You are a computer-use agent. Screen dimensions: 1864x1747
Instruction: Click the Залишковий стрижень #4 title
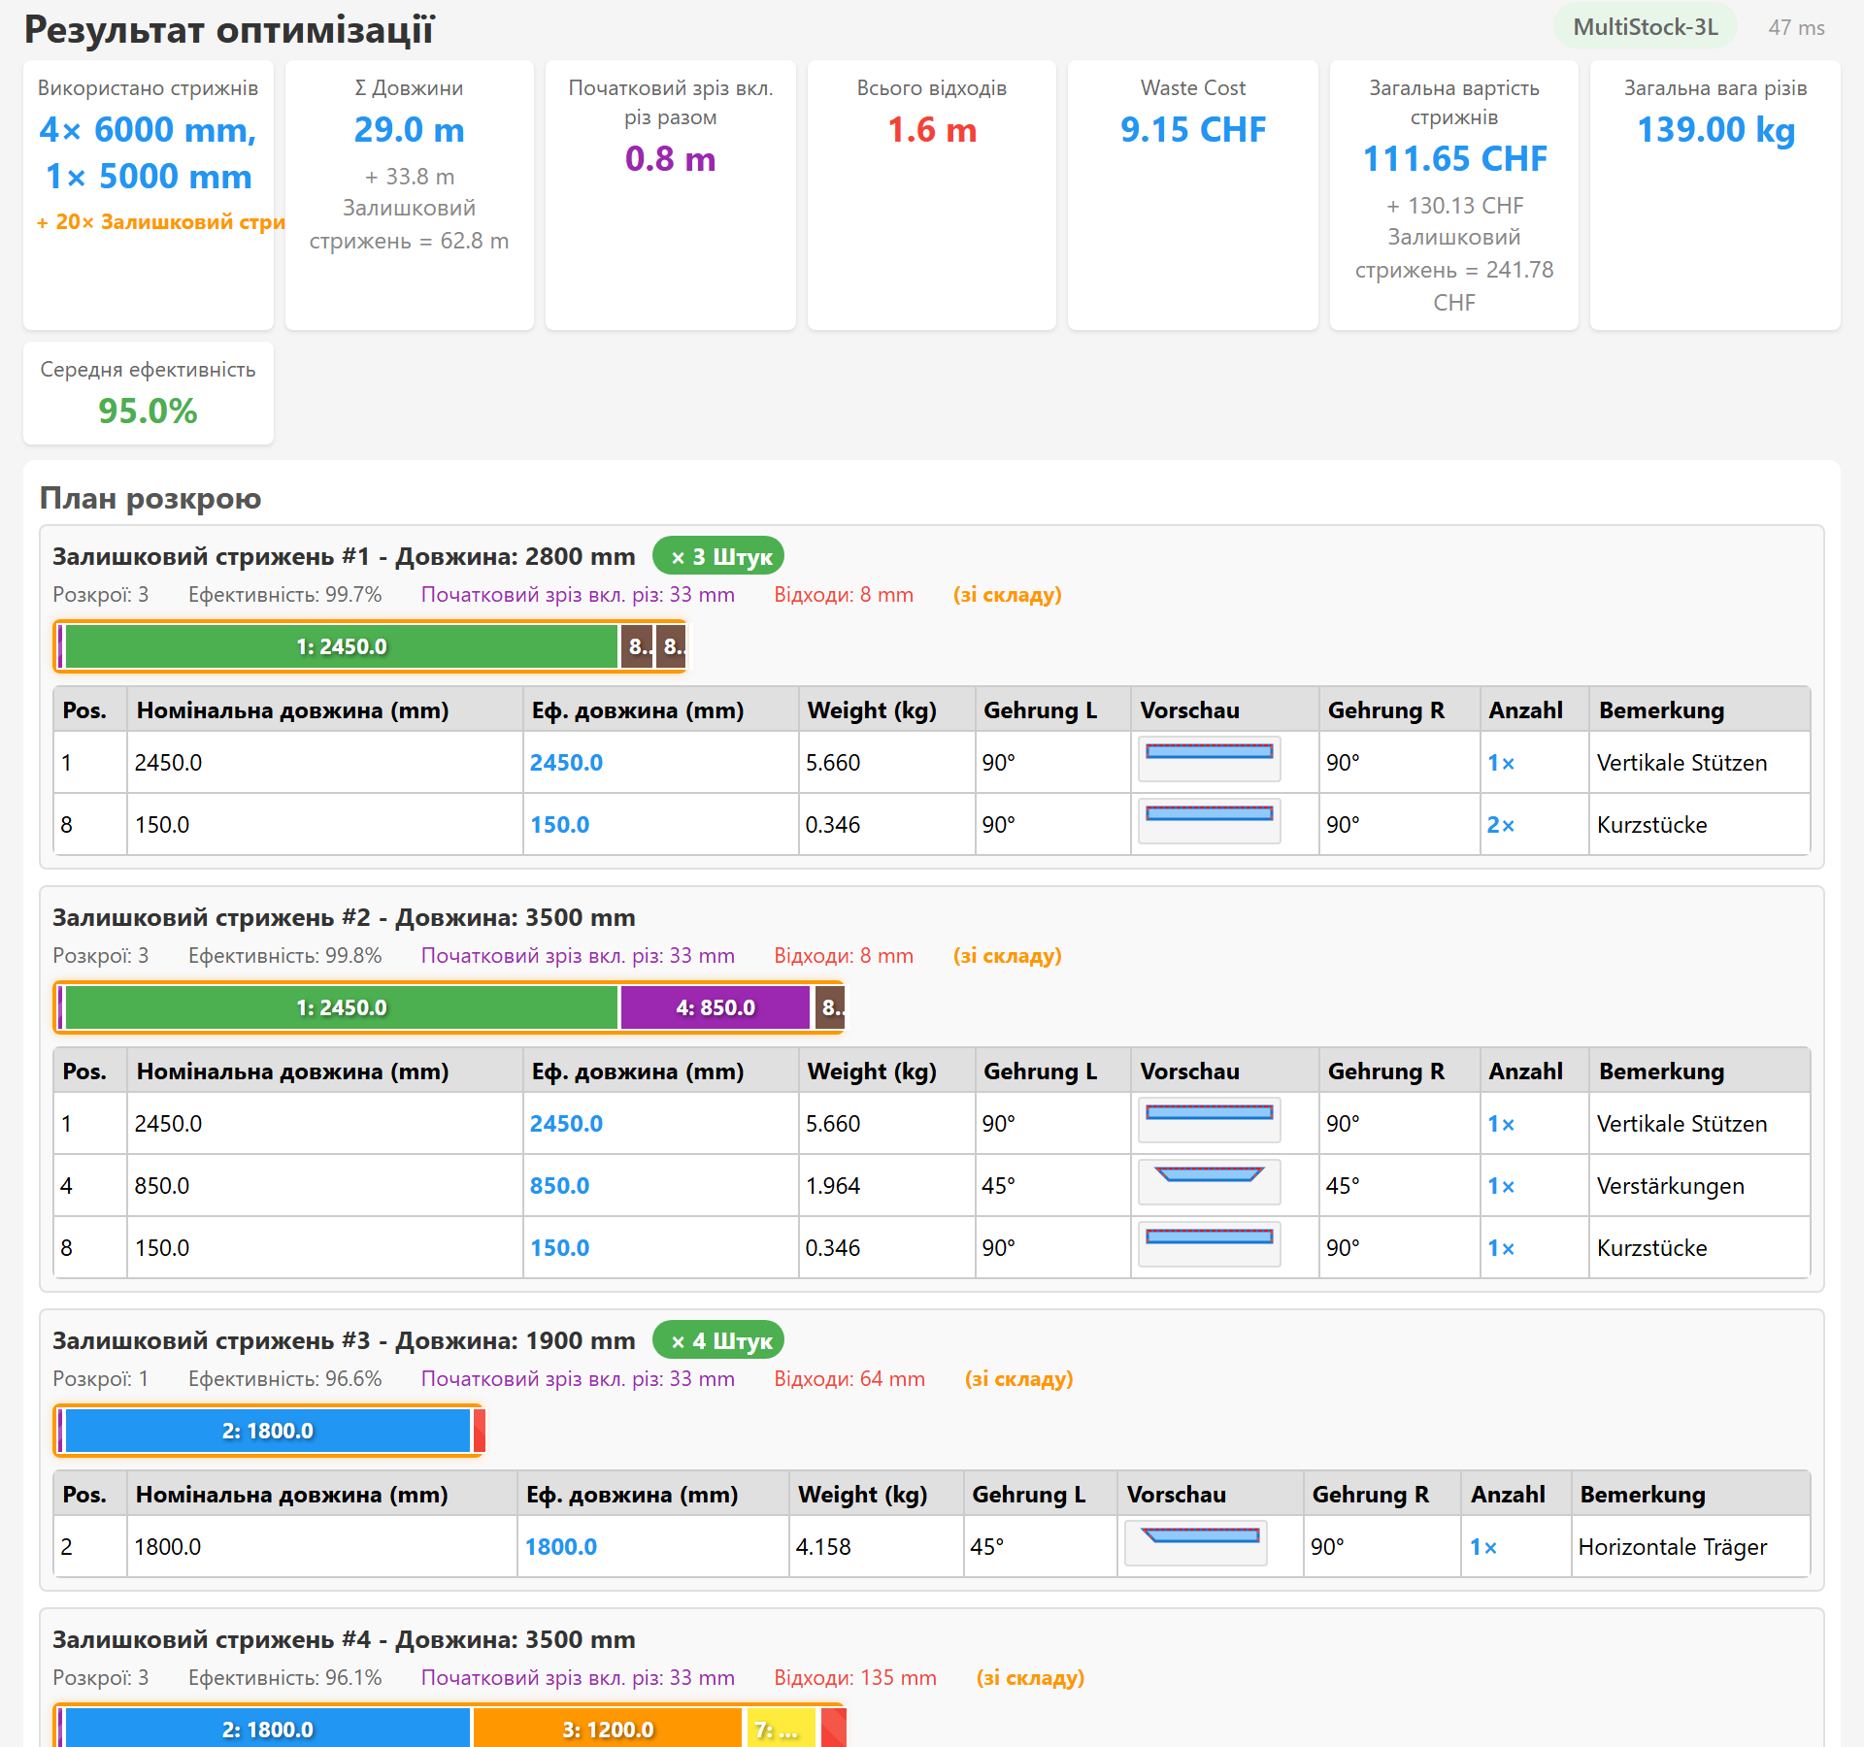(344, 1640)
